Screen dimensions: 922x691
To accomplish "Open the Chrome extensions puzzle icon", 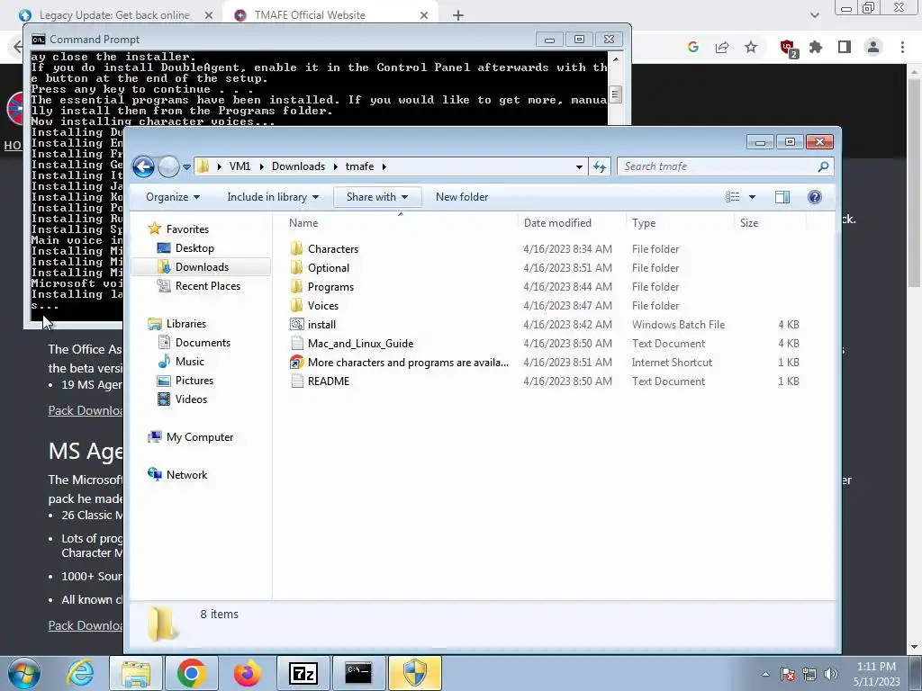I will pos(816,47).
